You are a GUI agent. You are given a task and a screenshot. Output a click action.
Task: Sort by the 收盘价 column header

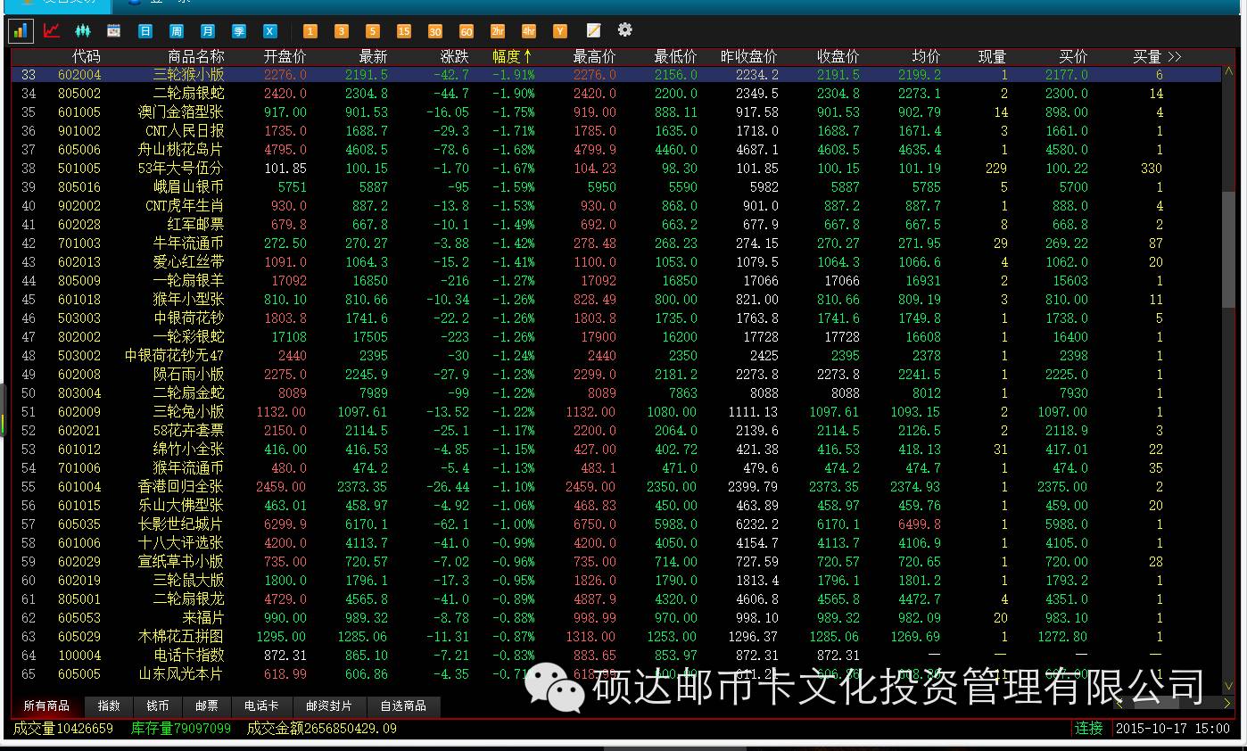[x=838, y=56]
